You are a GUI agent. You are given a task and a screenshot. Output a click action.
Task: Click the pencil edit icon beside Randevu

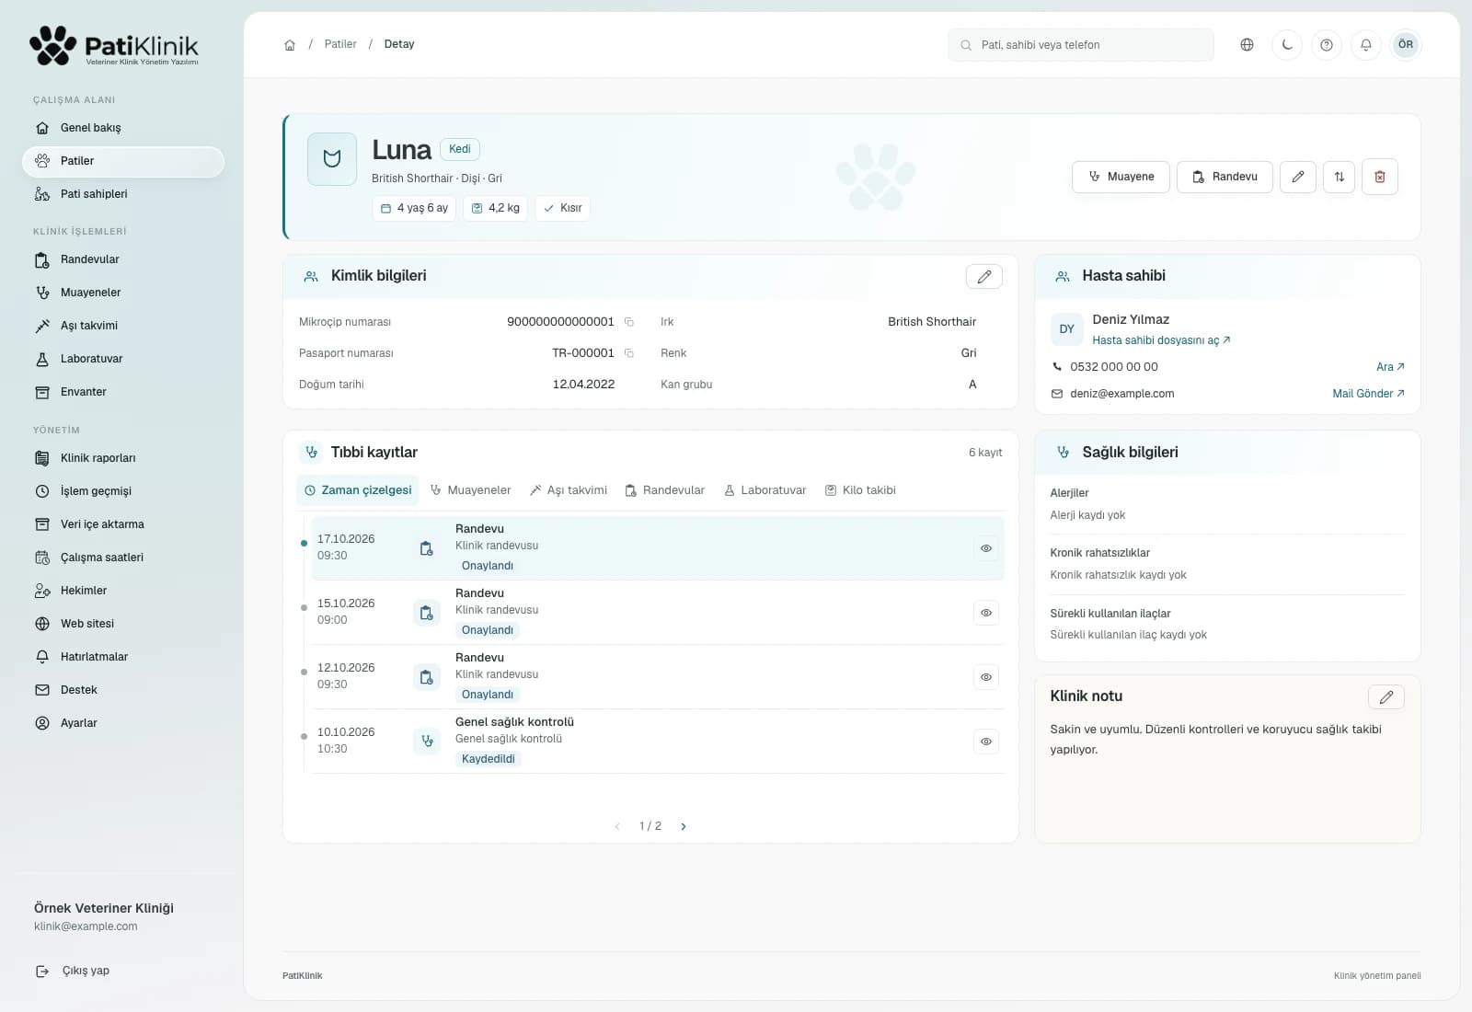point(1297,177)
